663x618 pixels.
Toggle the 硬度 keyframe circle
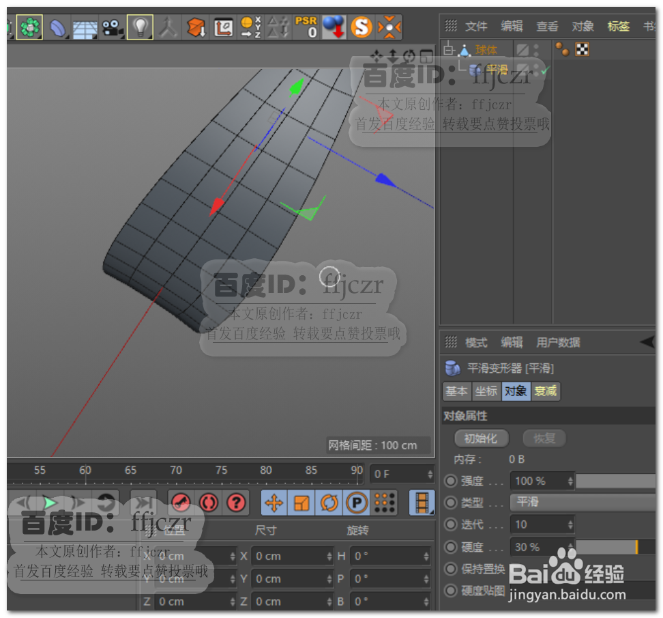(x=451, y=547)
